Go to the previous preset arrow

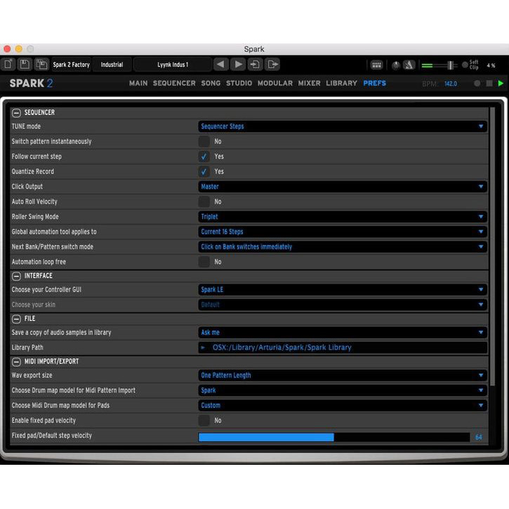click(220, 65)
